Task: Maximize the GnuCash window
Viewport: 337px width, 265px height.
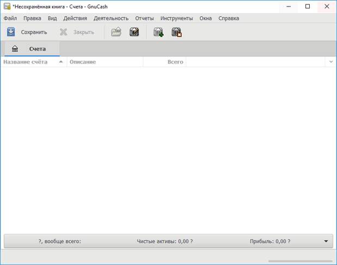Action: (x=308, y=7)
